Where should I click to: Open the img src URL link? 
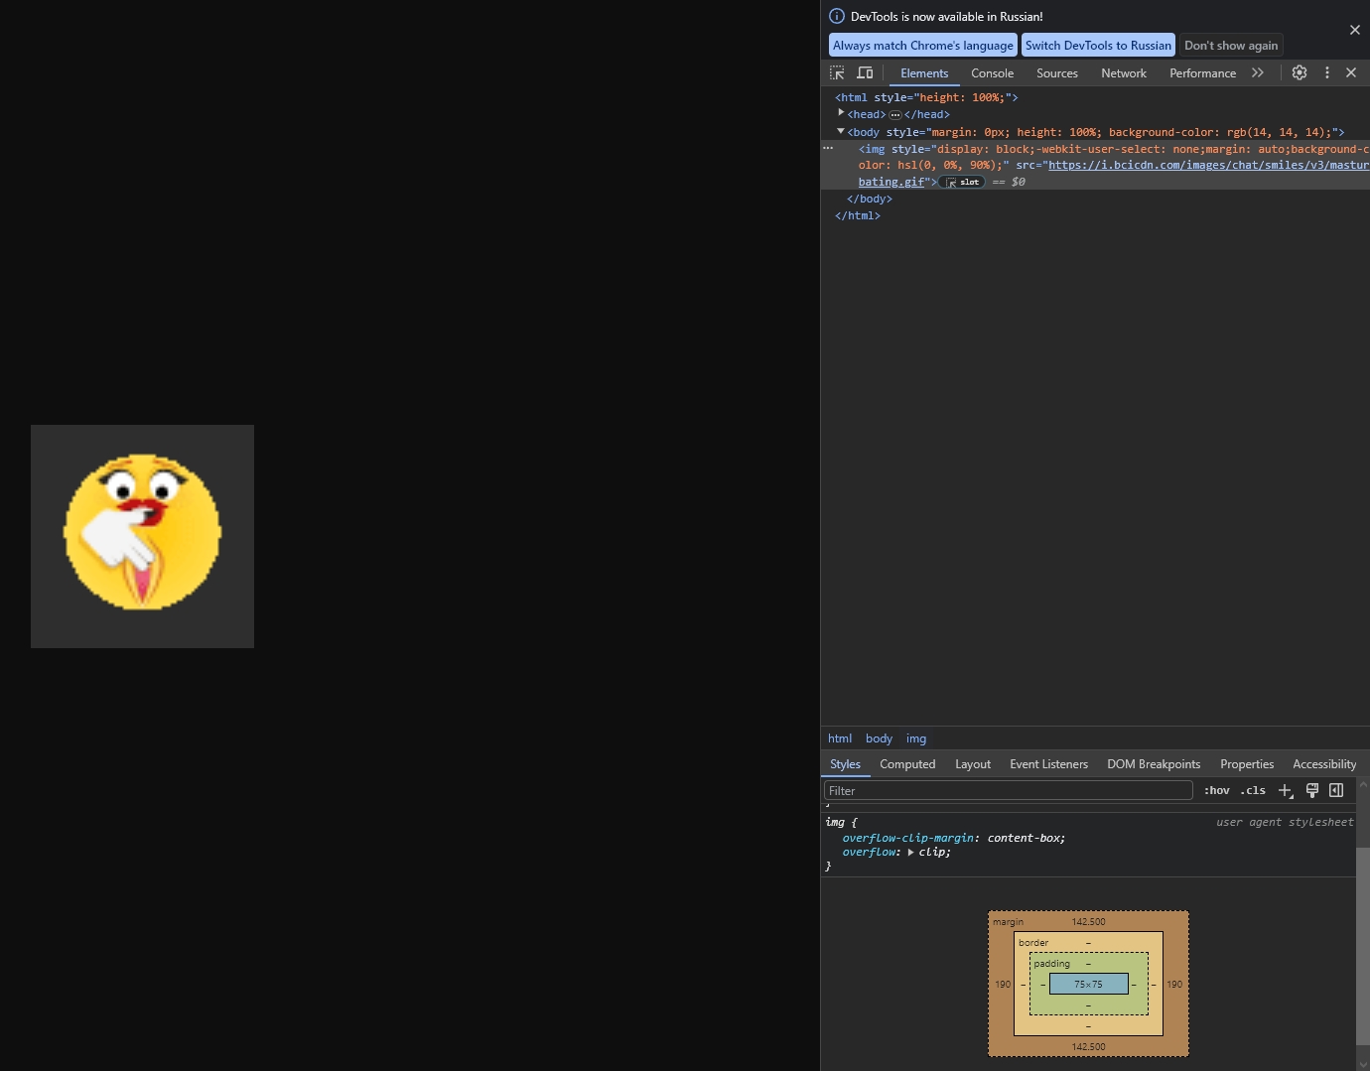coord(1208,165)
